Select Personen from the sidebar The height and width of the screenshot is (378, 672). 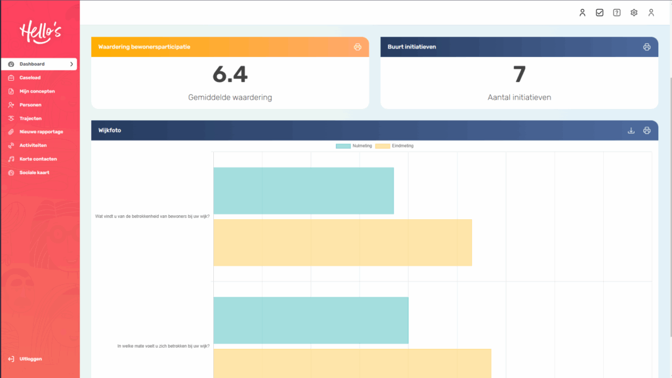point(30,105)
